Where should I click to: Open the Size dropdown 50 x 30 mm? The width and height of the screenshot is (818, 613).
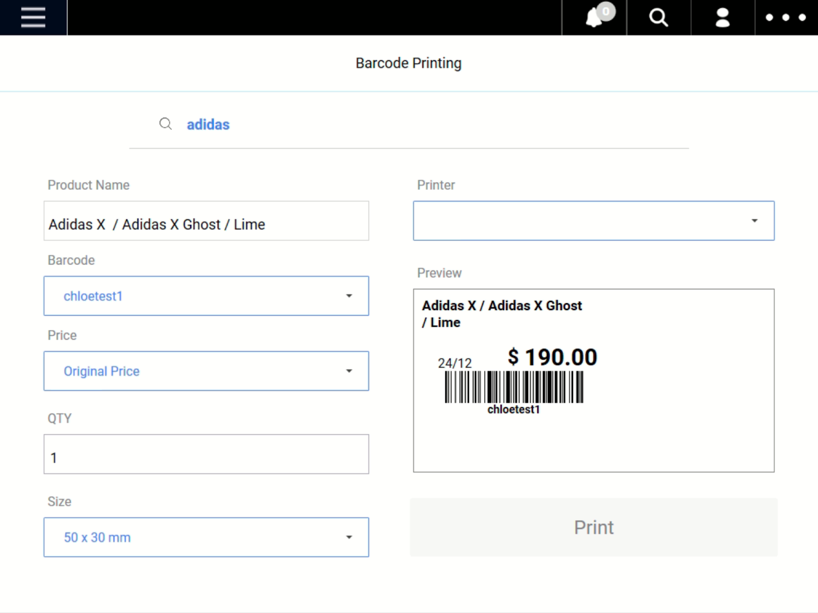coord(206,537)
